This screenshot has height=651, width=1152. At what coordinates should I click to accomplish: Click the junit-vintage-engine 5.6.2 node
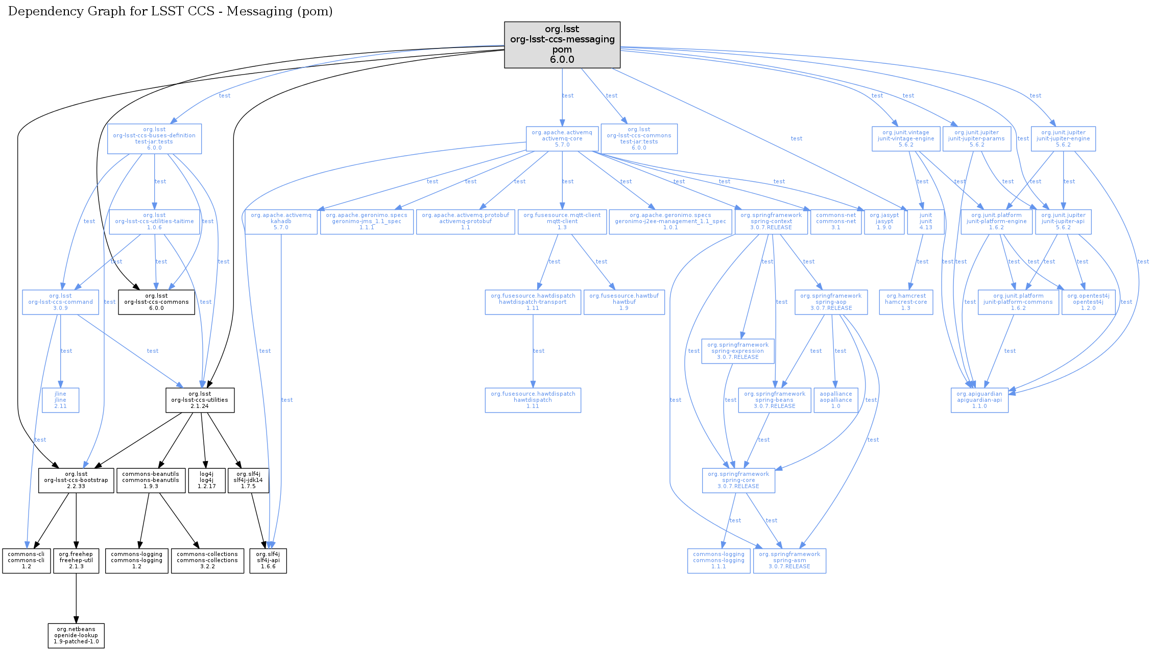(906, 138)
